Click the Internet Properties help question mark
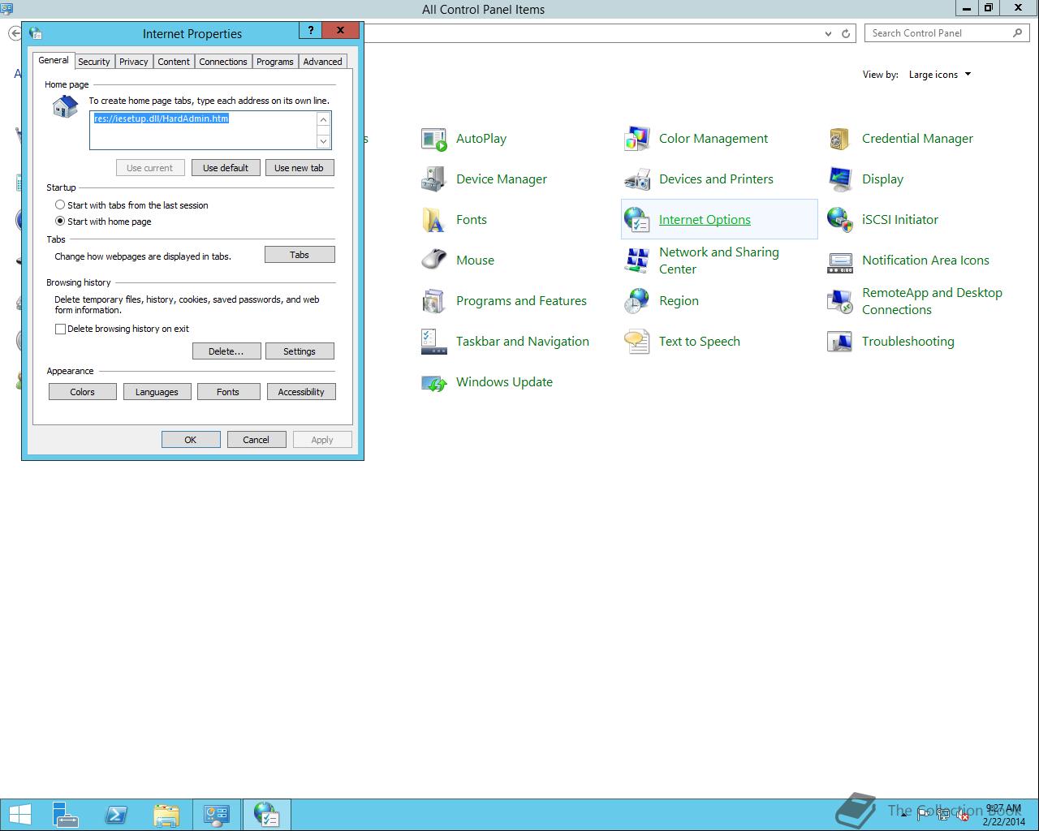Image resolution: width=1039 pixels, height=831 pixels. tap(310, 30)
